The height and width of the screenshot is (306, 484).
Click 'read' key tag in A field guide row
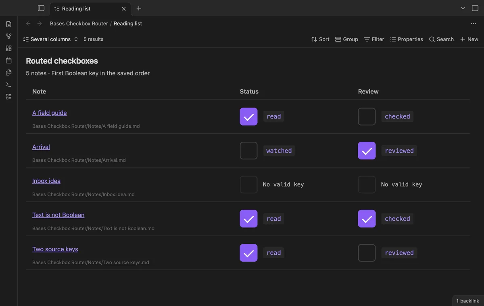tap(274, 116)
